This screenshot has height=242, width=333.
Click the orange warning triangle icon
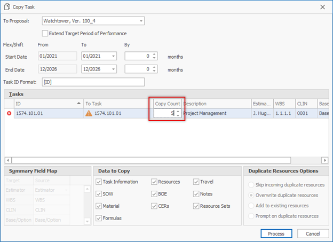(x=89, y=113)
